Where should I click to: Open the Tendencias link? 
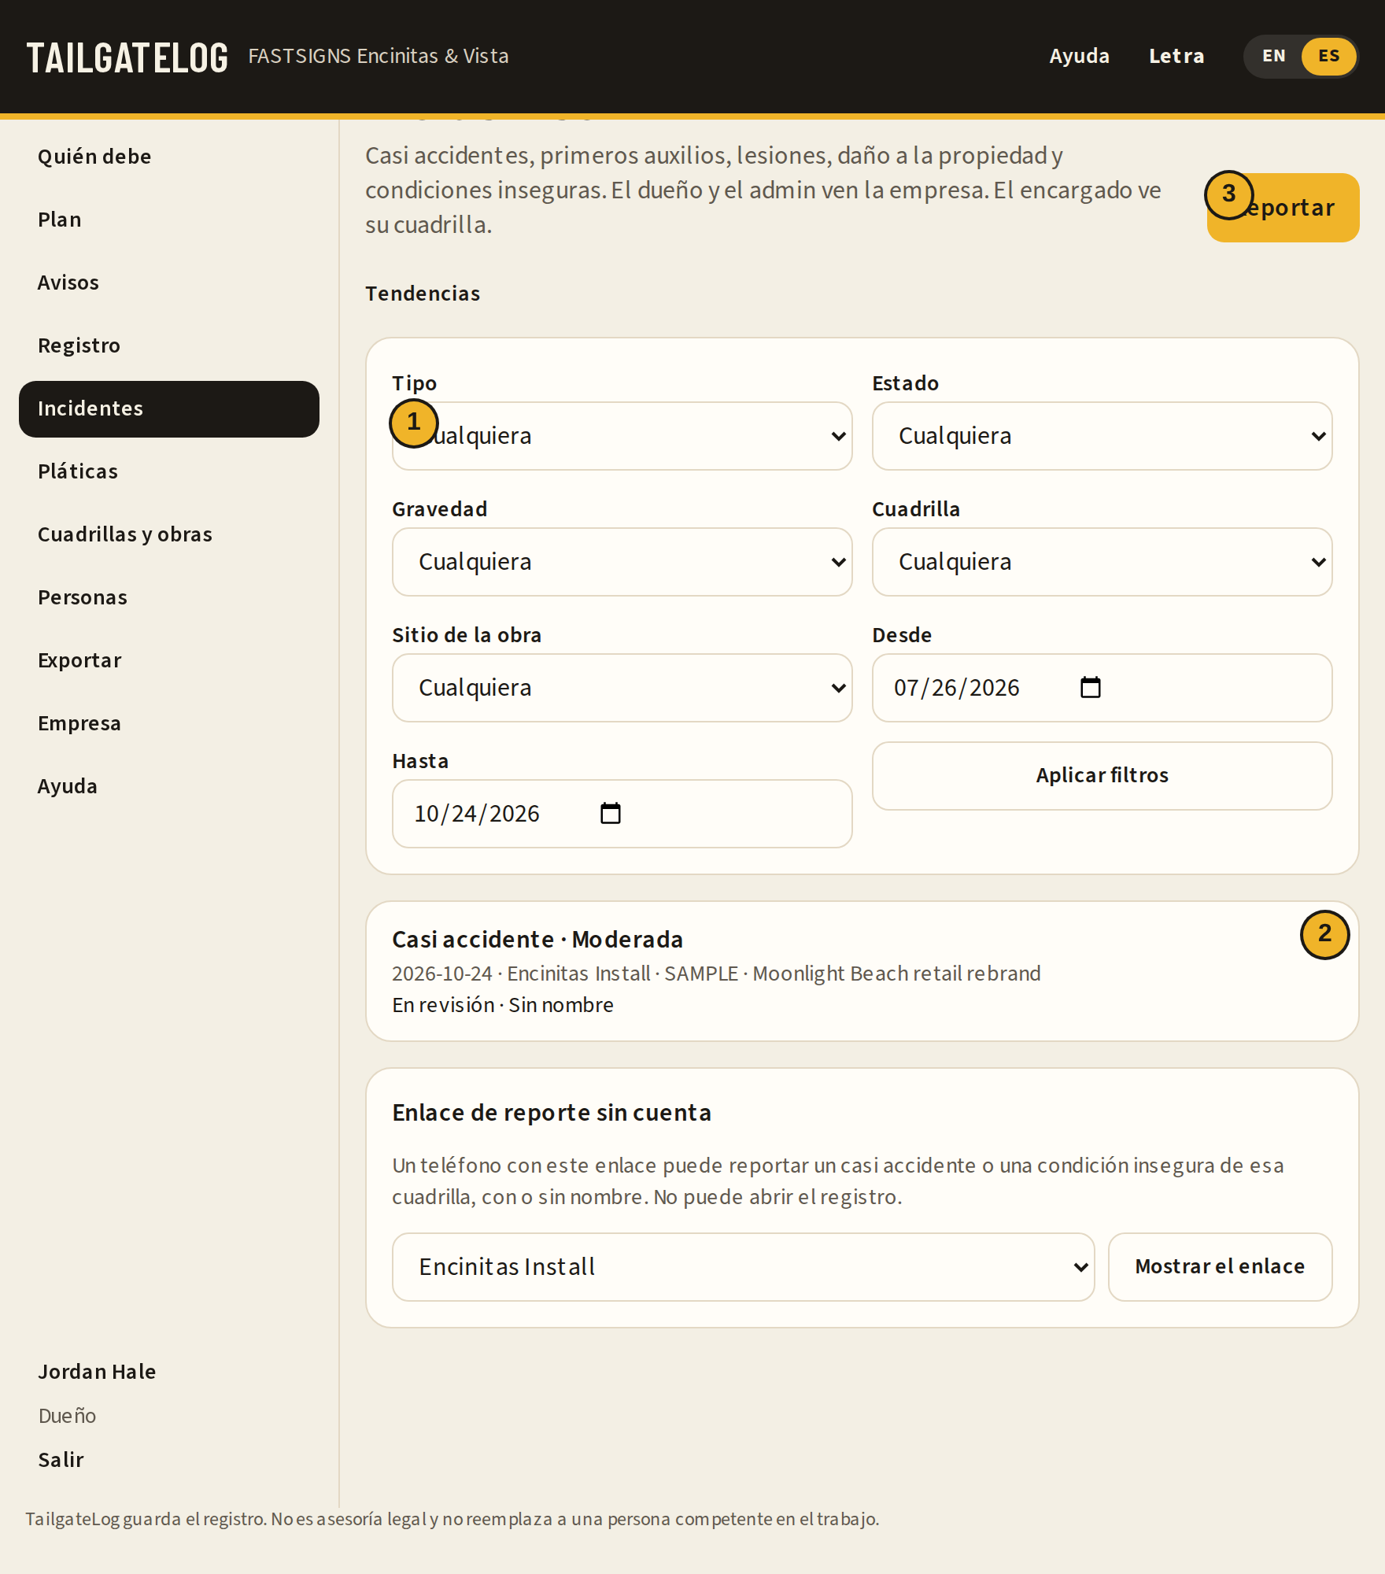(x=423, y=294)
